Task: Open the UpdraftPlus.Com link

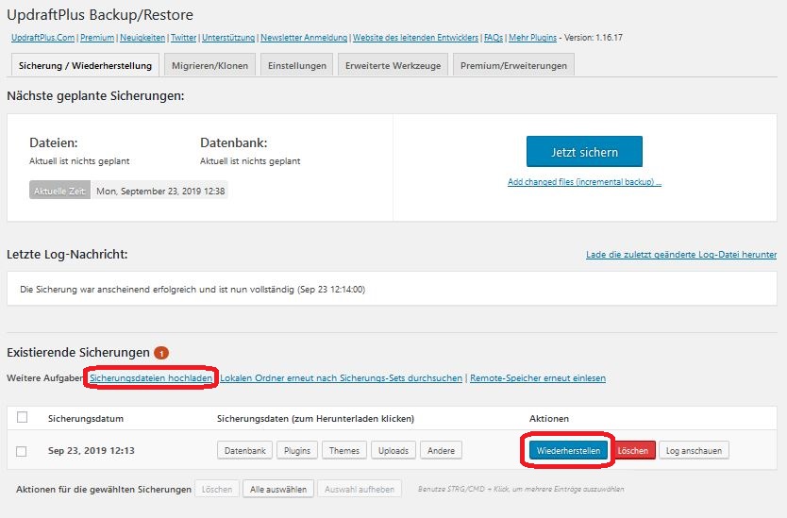Action: point(42,38)
